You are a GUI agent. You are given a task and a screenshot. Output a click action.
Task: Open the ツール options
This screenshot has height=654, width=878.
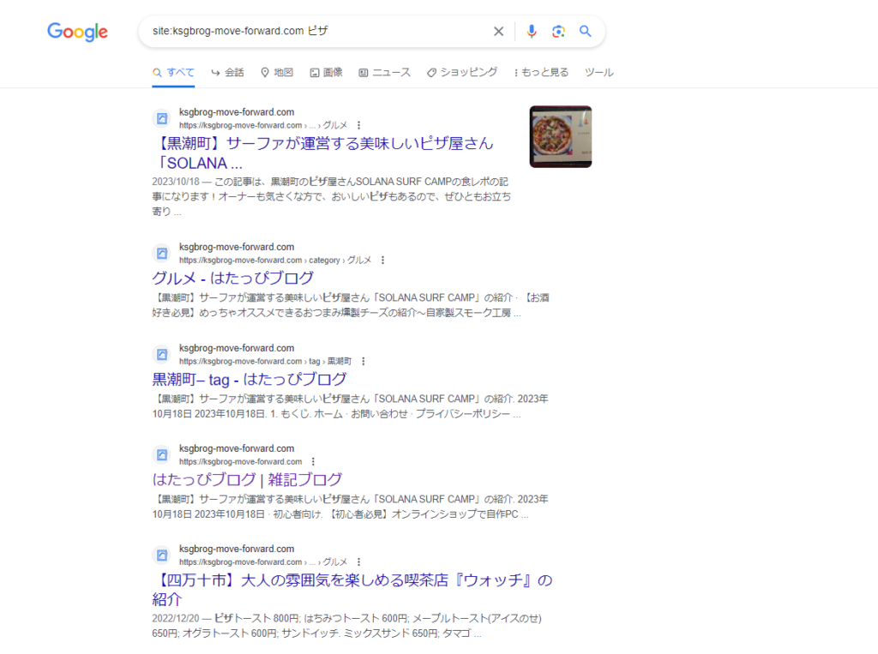599,72
